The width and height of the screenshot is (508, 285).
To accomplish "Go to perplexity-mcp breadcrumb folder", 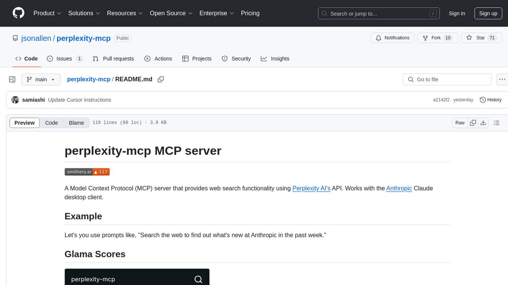I will tap(89, 79).
